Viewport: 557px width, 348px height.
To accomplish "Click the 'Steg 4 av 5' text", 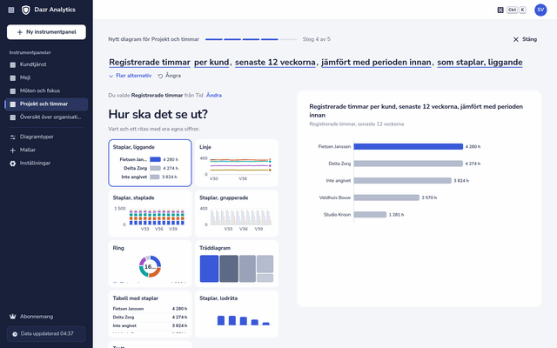I will [317, 39].
